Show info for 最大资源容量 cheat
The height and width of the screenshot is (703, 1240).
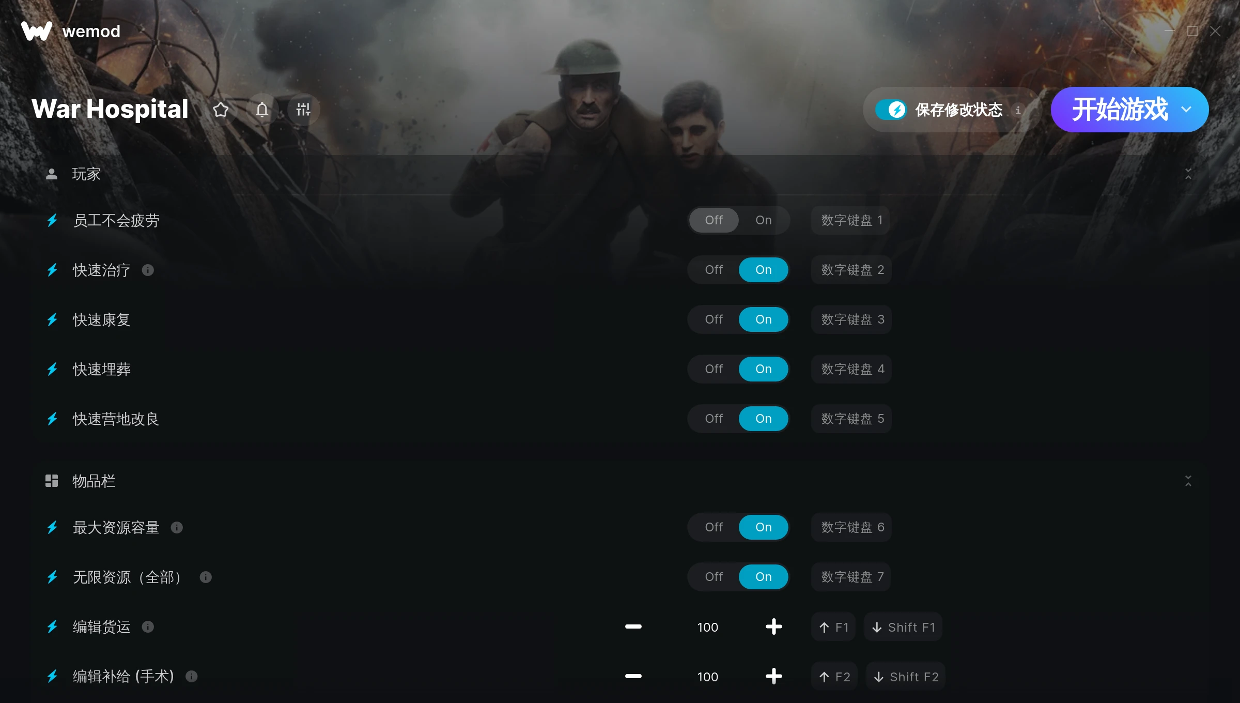coord(177,527)
